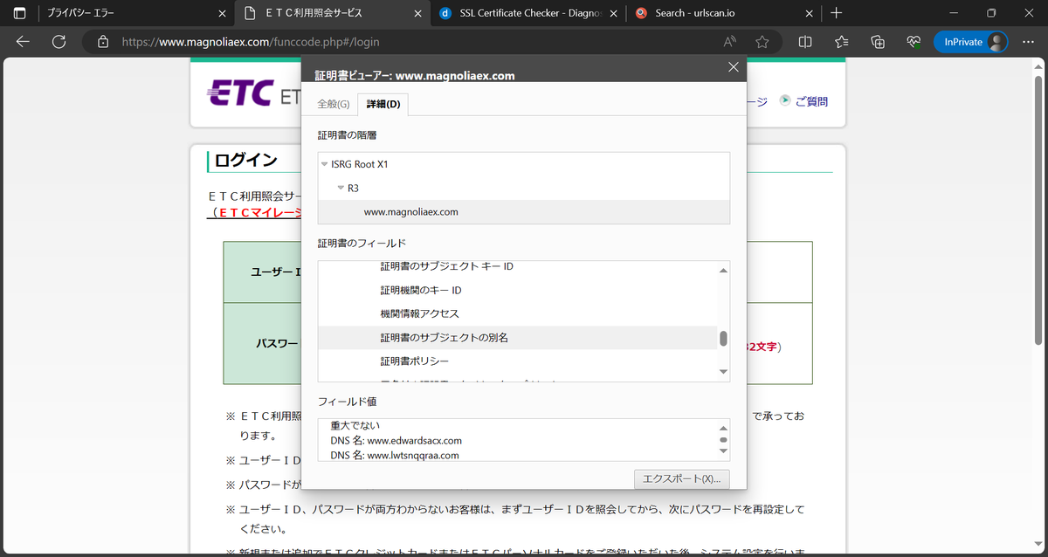
Task: Select the 詳細(D) tab
Action: click(383, 104)
